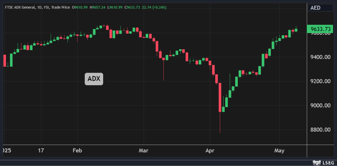Click the FTSE ADX General symbol title
The height and width of the screenshot is (166, 337).
[19, 7]
